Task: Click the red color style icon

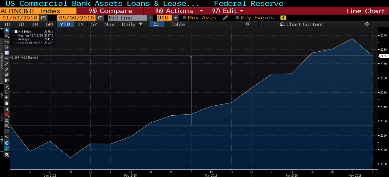Action: [7, 114]
